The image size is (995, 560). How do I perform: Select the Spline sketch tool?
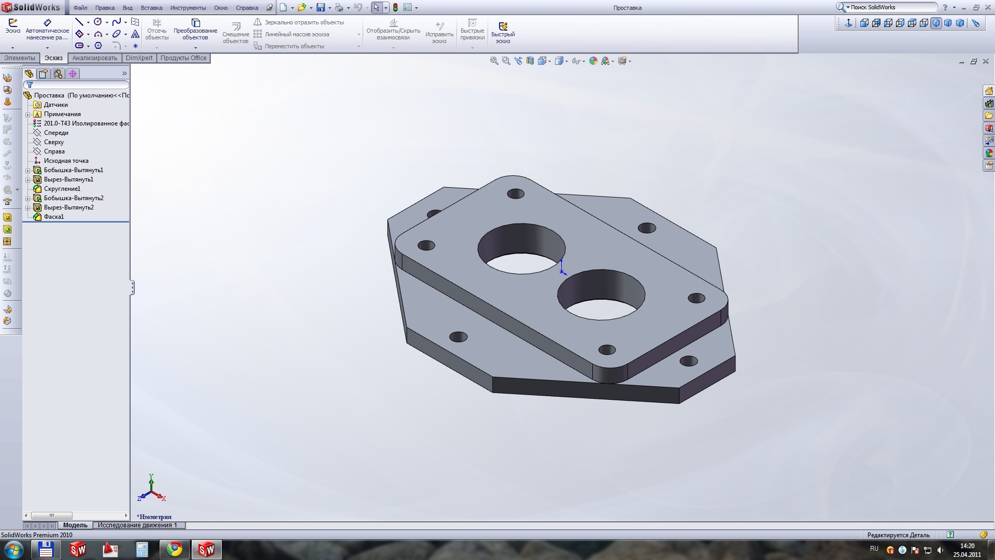(x=117, y=22)
